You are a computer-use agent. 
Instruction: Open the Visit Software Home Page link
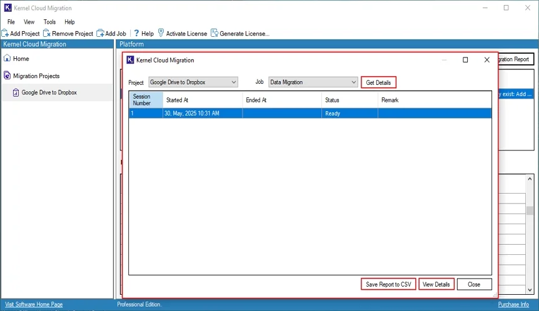(x=34, y=304)
